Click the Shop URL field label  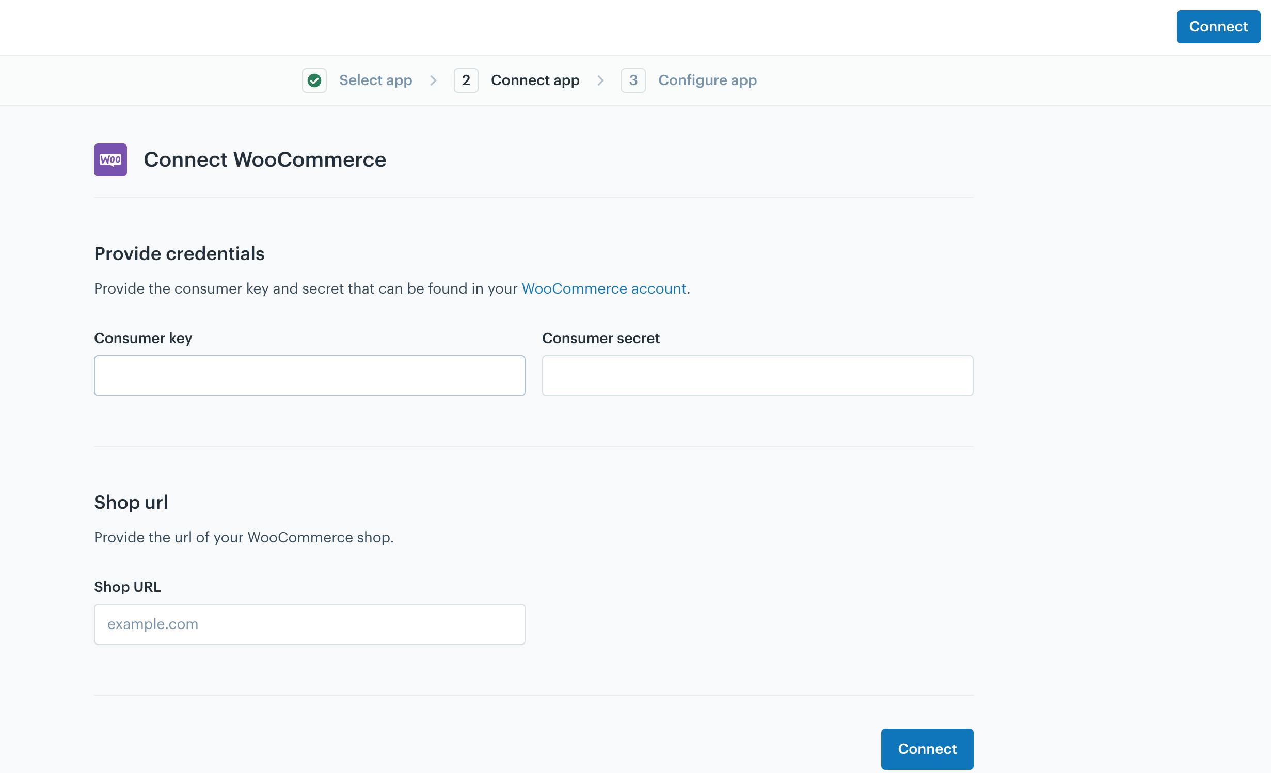(x=128, y=587)
